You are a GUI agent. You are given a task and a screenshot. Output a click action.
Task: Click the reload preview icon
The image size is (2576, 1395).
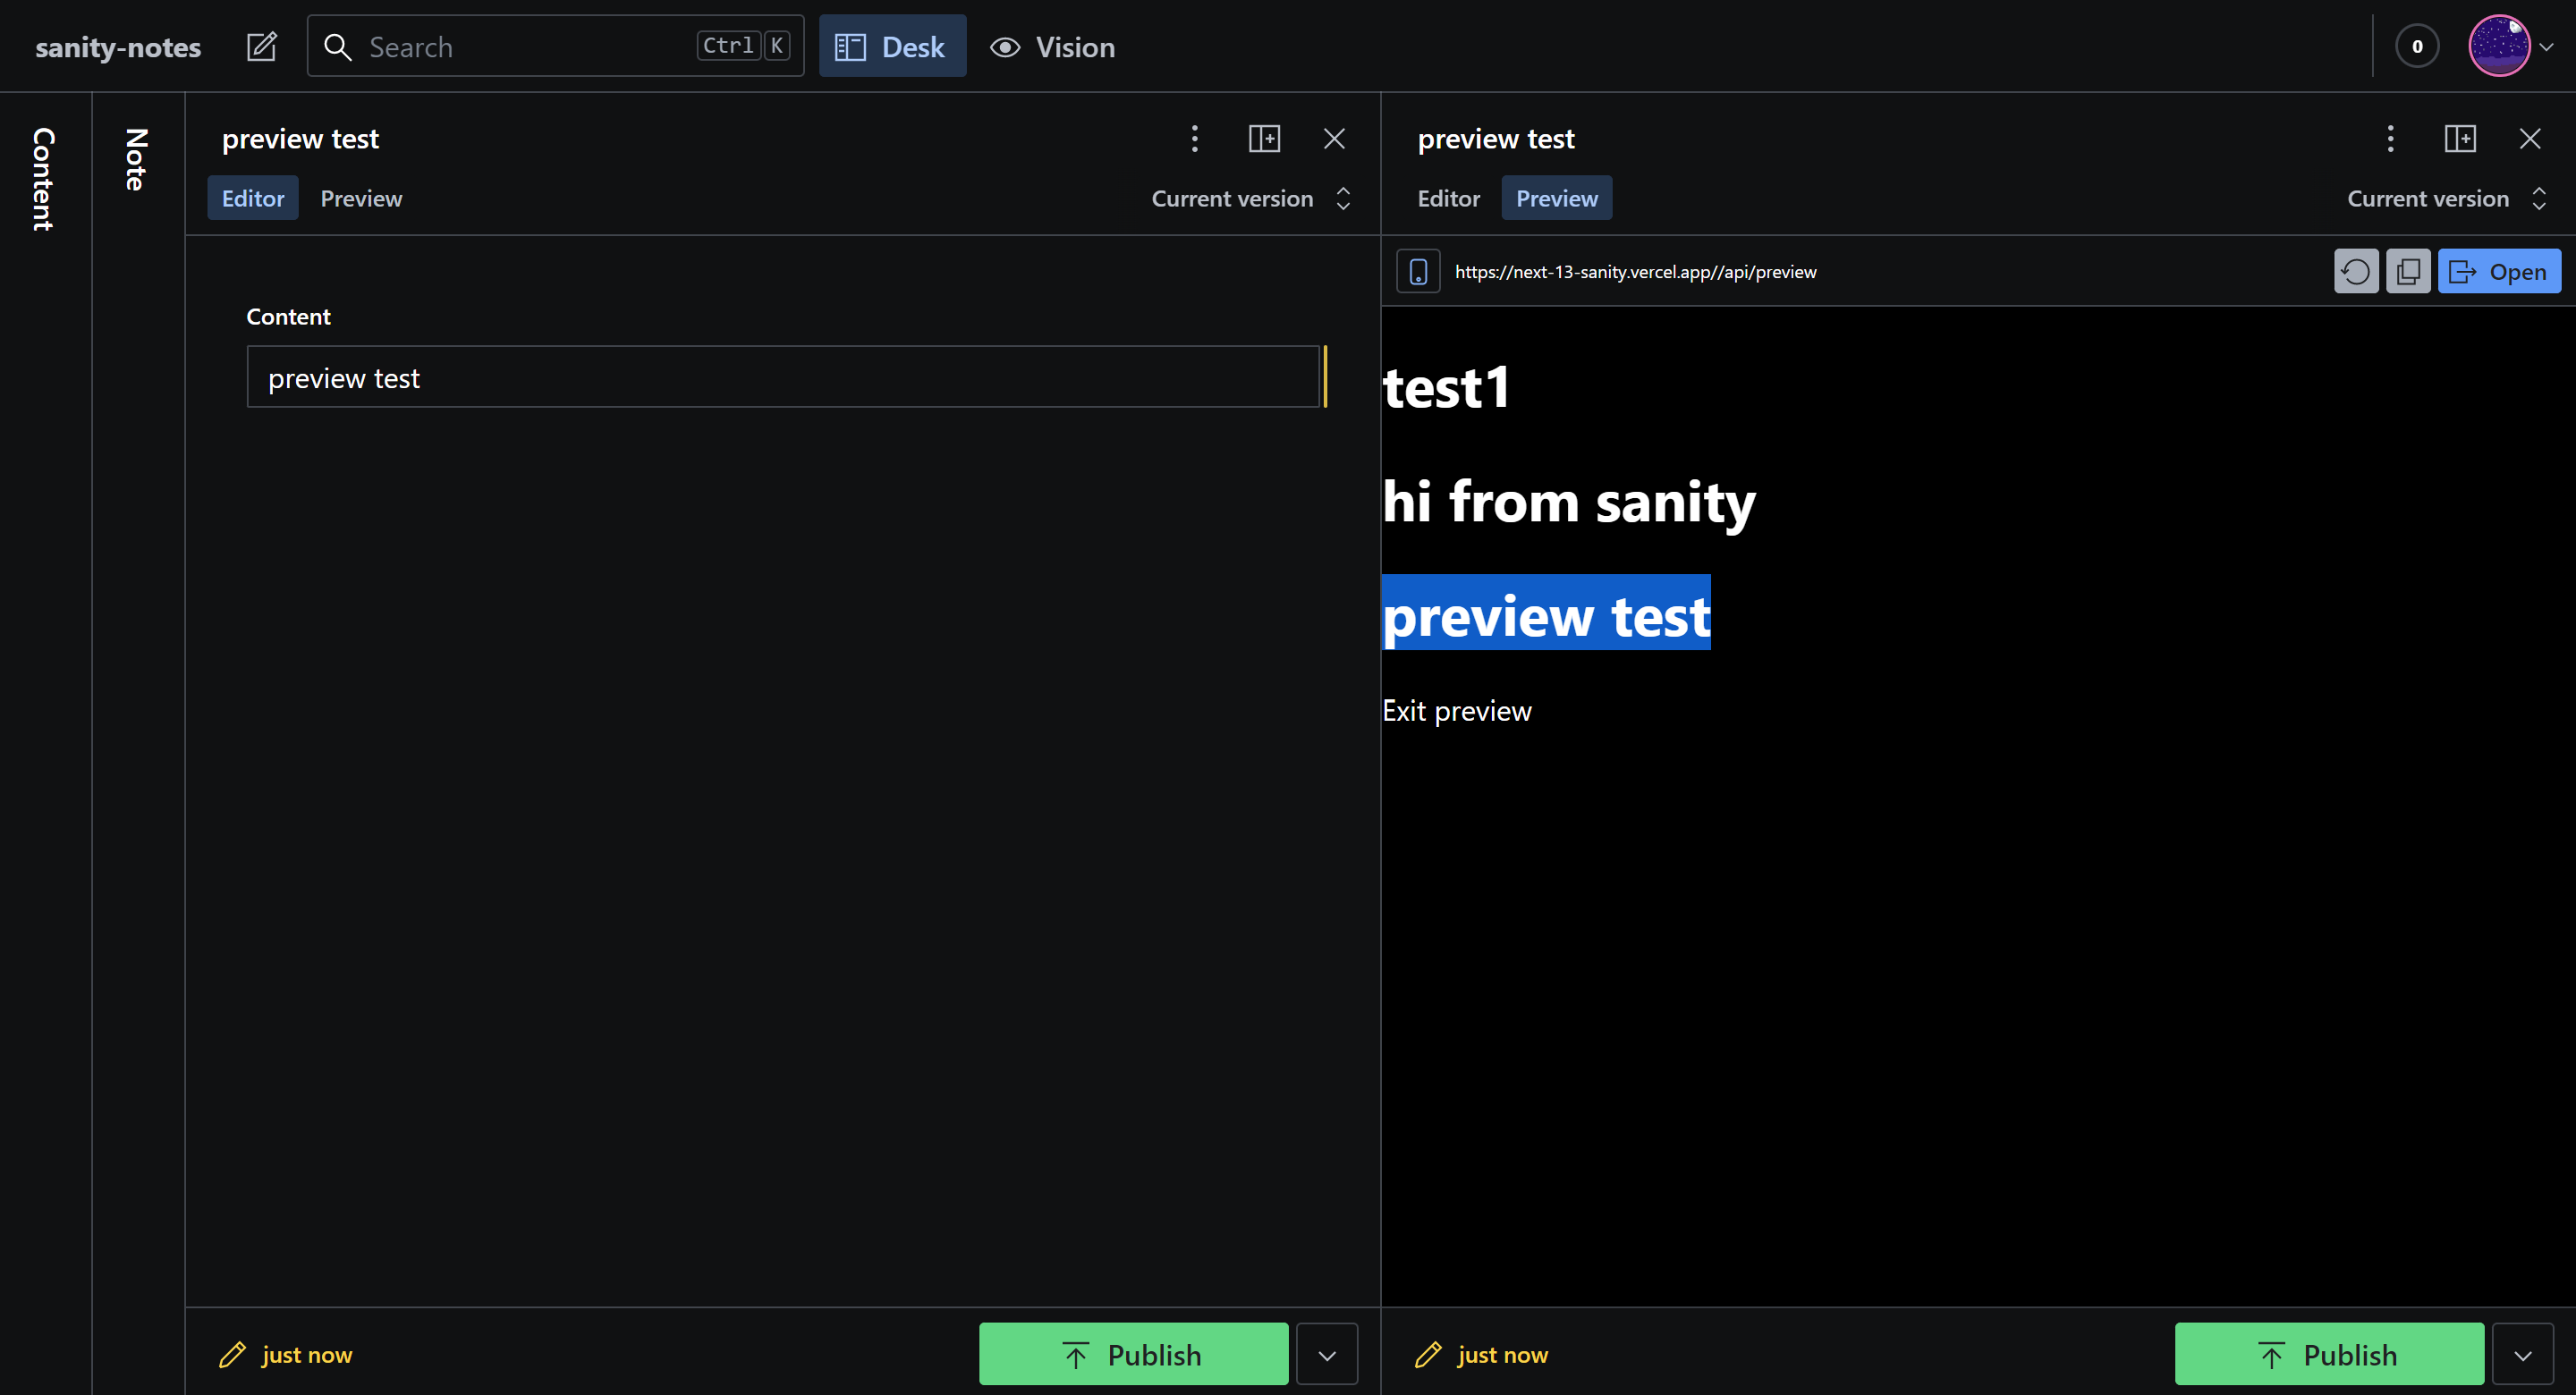coord(2355,271)
